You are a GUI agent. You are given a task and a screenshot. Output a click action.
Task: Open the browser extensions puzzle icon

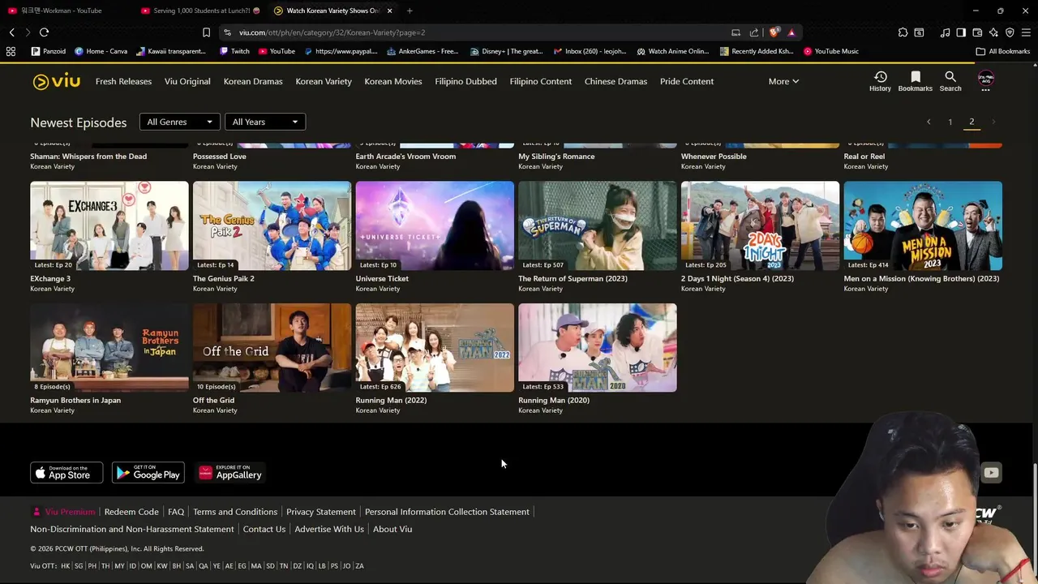pos(903,32)
